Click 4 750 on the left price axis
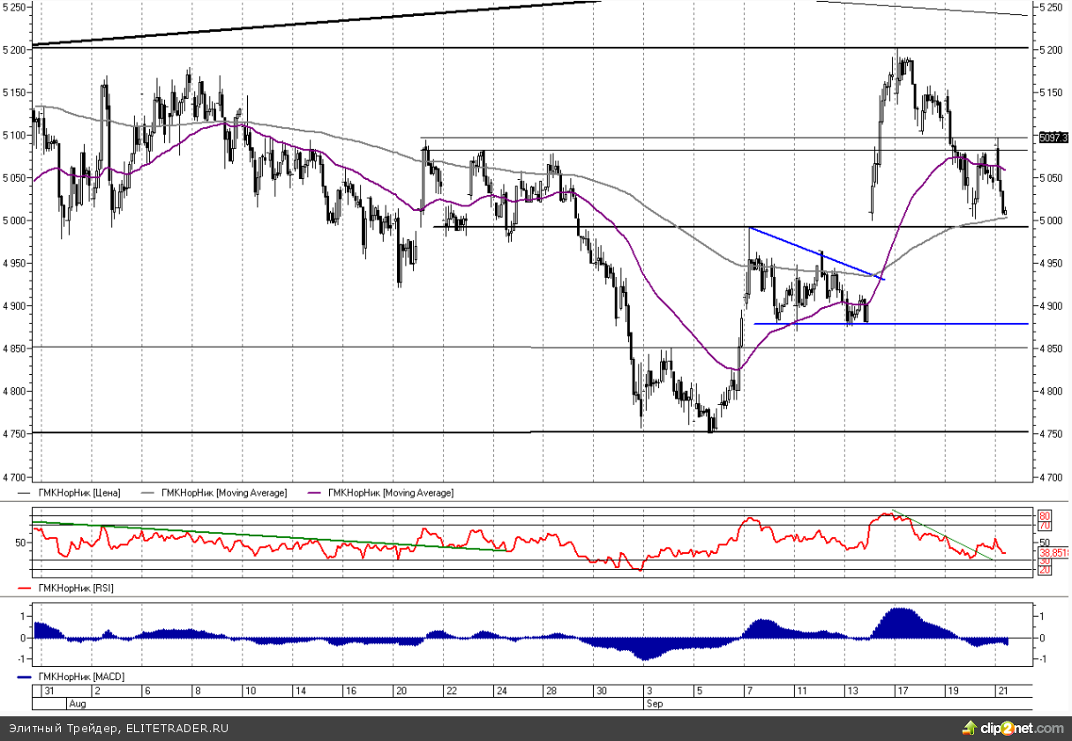Screen dimensions: 1072x741 (x=16, y=434)
